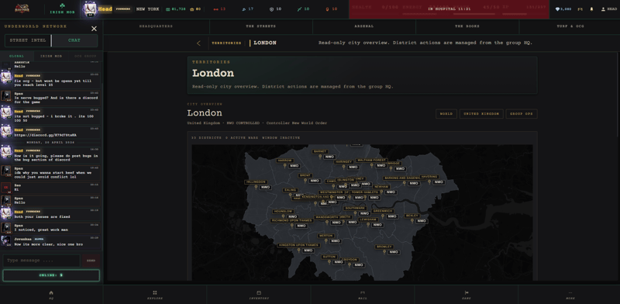The height and width of the screenshot is (304, 620).
Task: Click the Havering district label on map
Action: pos(429,177)
